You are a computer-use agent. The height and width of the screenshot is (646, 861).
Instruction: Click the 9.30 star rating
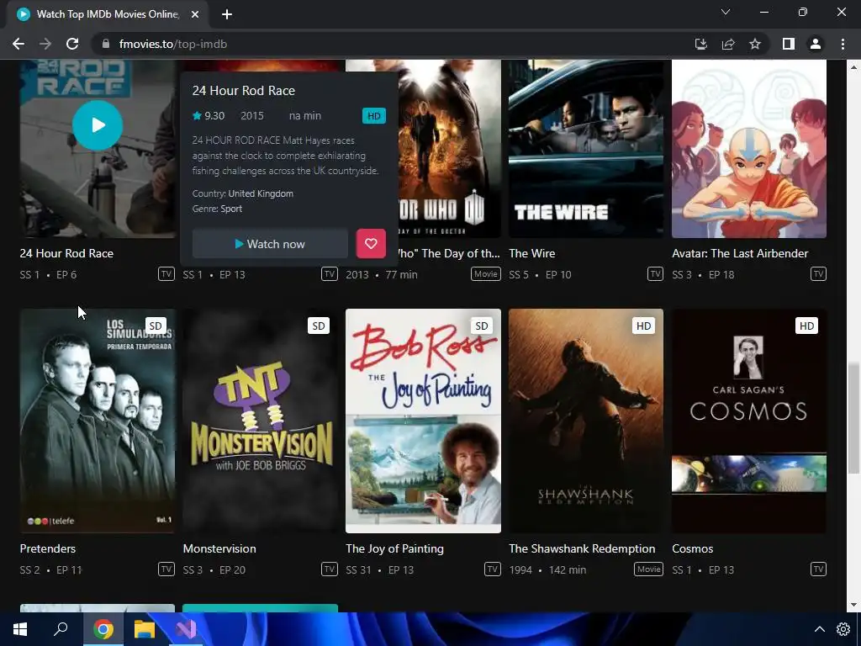coord(209,116)
